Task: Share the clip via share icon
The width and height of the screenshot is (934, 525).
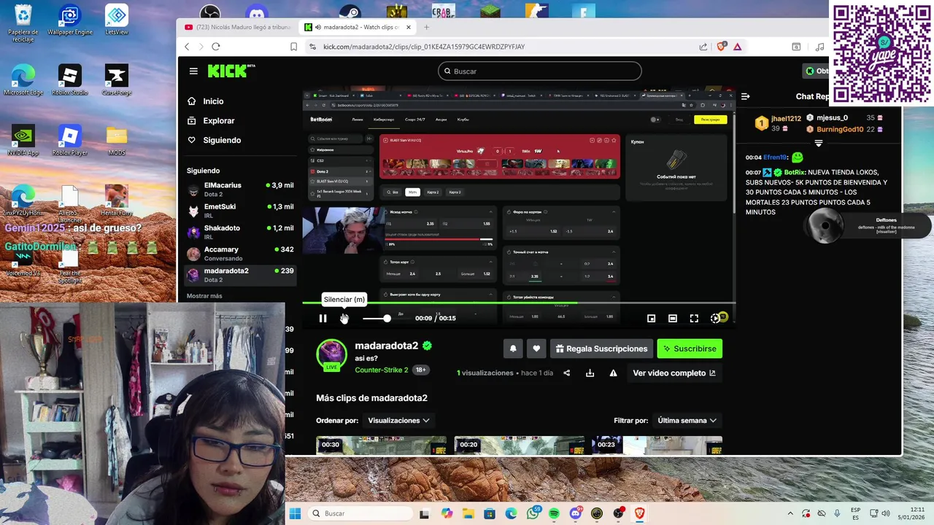Action: click(x=567, y=373)
